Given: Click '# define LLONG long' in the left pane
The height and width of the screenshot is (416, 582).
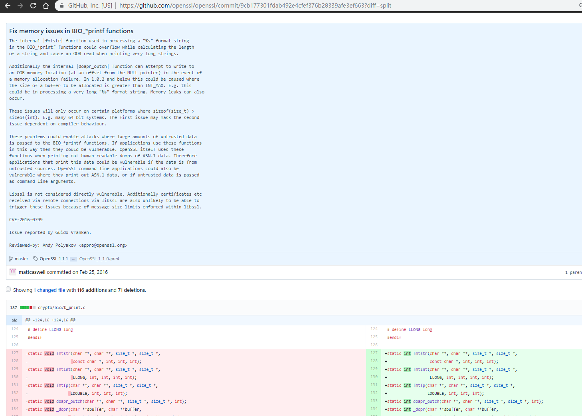Looking at the screenshot, I should click(50, 329).
